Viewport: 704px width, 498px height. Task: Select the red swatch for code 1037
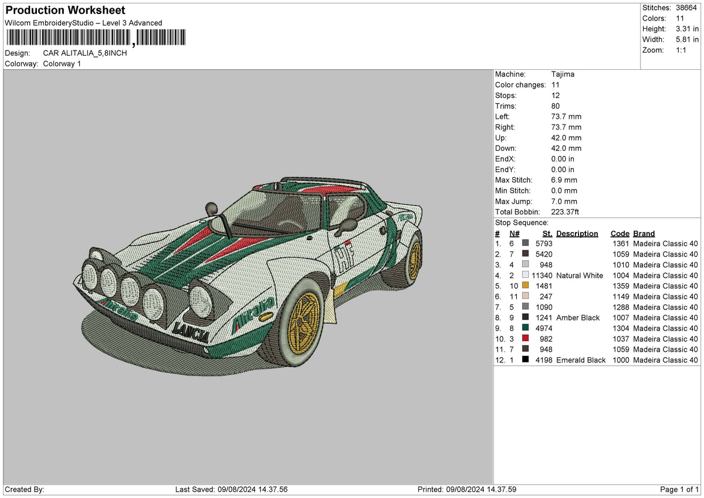(x=525, y=338)
